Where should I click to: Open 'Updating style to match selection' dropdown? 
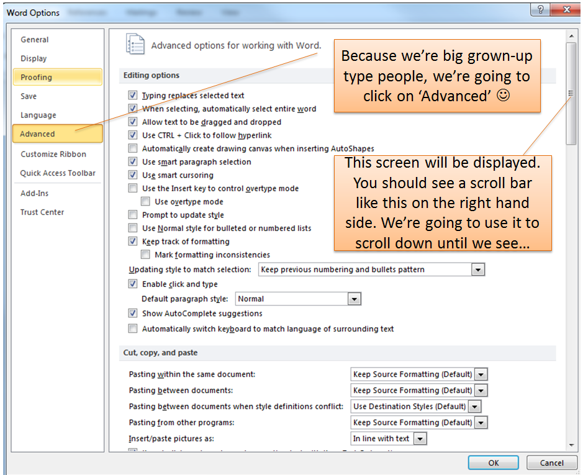point(477,269)
